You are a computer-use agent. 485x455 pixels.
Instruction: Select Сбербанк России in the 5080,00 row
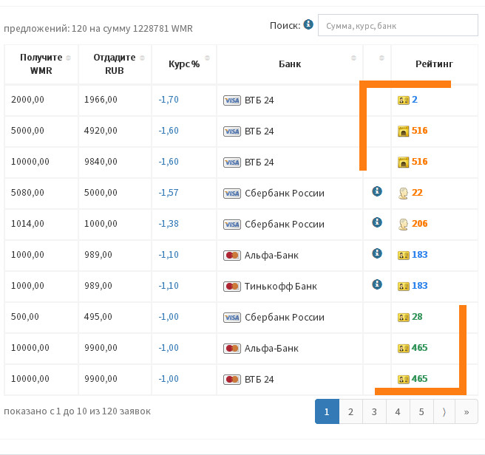tap(285, 194)
